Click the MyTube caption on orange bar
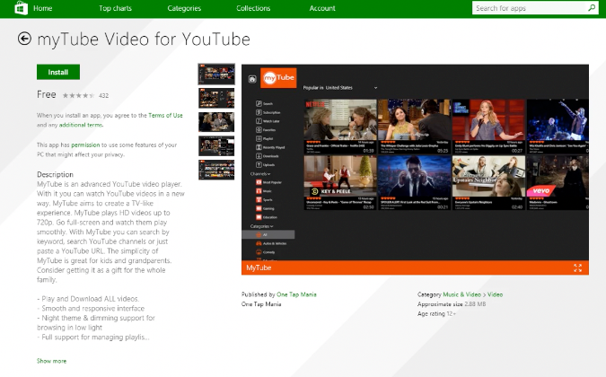The height and width of the screenshot is (377, 606). [259, 267]
